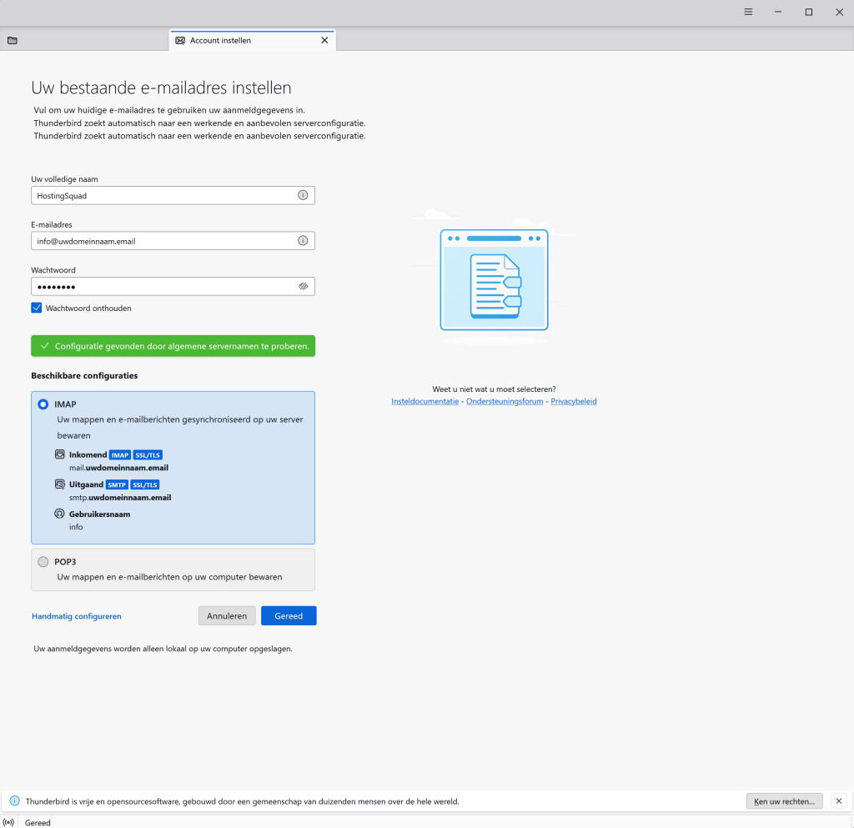The width and height of the screenshot is (854, 828).
Task: Click the 'Gereed' status bar text
Action: point(38,822)
